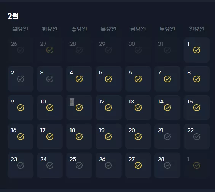
Task: Click the 일요일 column header
Action: coord(197,29)
